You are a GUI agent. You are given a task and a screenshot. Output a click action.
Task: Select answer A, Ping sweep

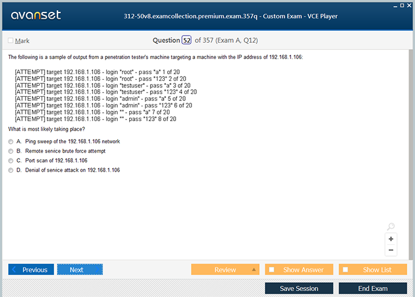click(11, 141)
